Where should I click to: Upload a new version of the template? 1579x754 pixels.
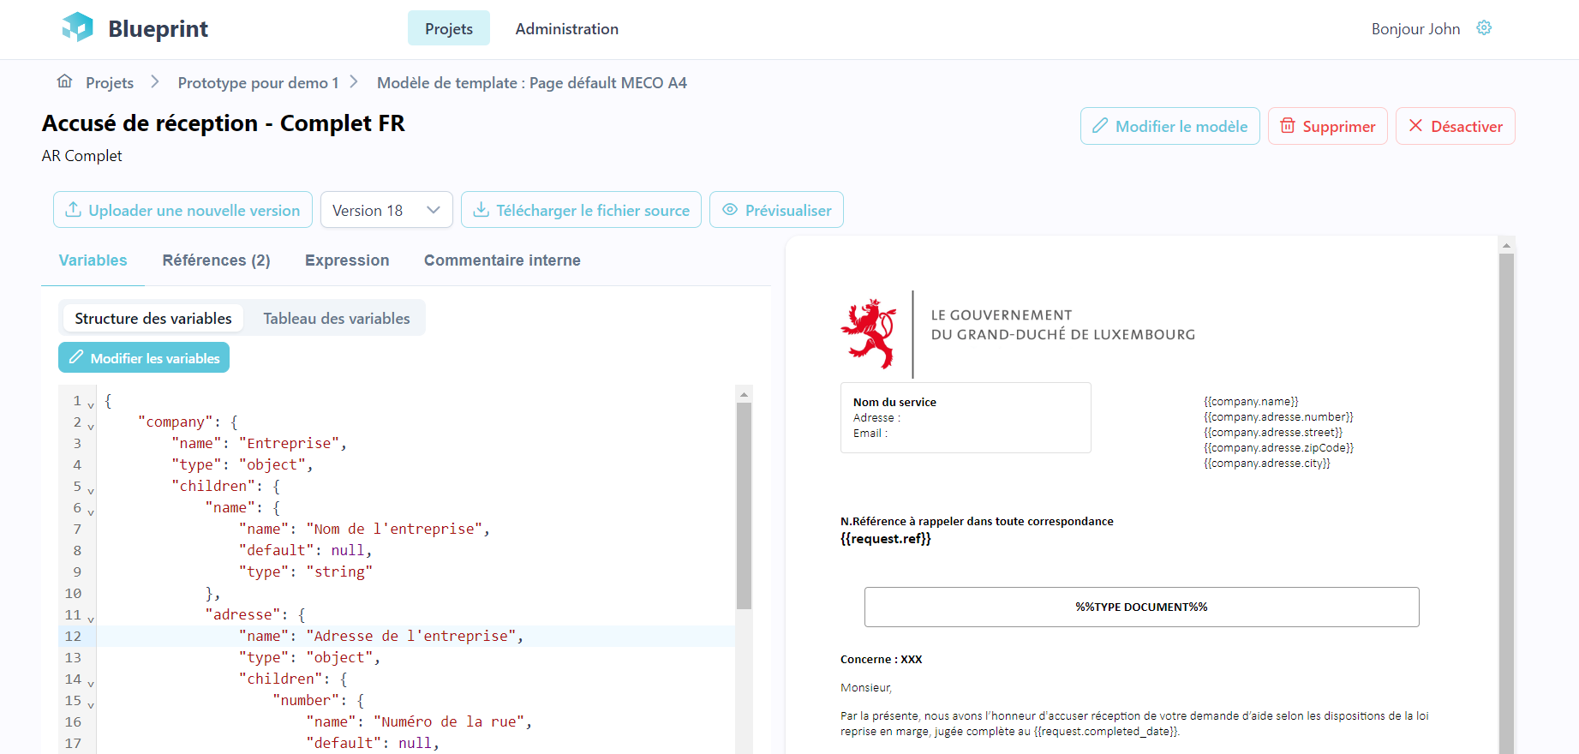click(x=182, y=210)
